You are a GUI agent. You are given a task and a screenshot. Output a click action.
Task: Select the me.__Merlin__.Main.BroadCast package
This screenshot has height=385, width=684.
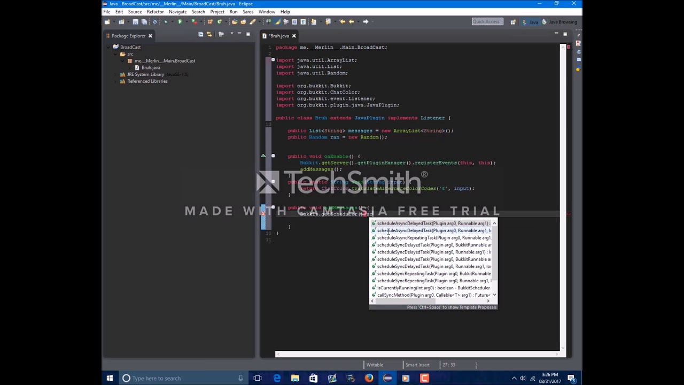pyautogui.click(x=161, y=61)
